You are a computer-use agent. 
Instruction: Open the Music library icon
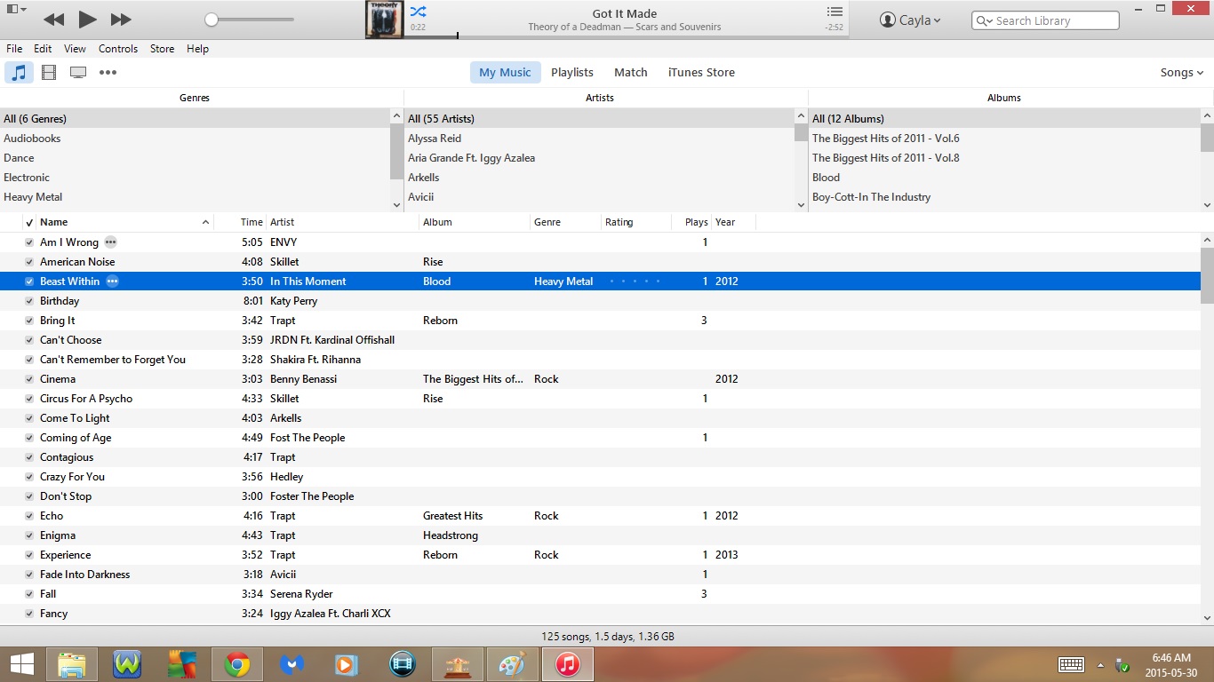(x=19, y=73)
